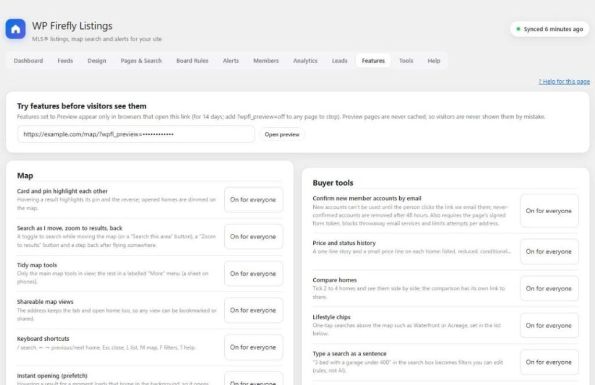
Task: Click the 'Keyboard shortcuts' feature title
Action: [43, 339]
